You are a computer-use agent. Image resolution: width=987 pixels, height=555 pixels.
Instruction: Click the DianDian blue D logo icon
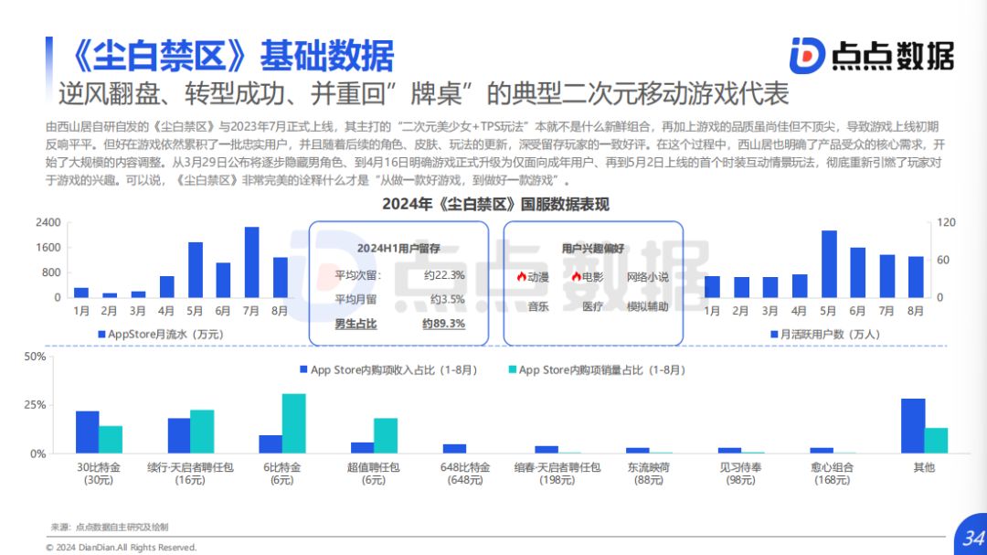pyautogui.click(x=808, y=56)
